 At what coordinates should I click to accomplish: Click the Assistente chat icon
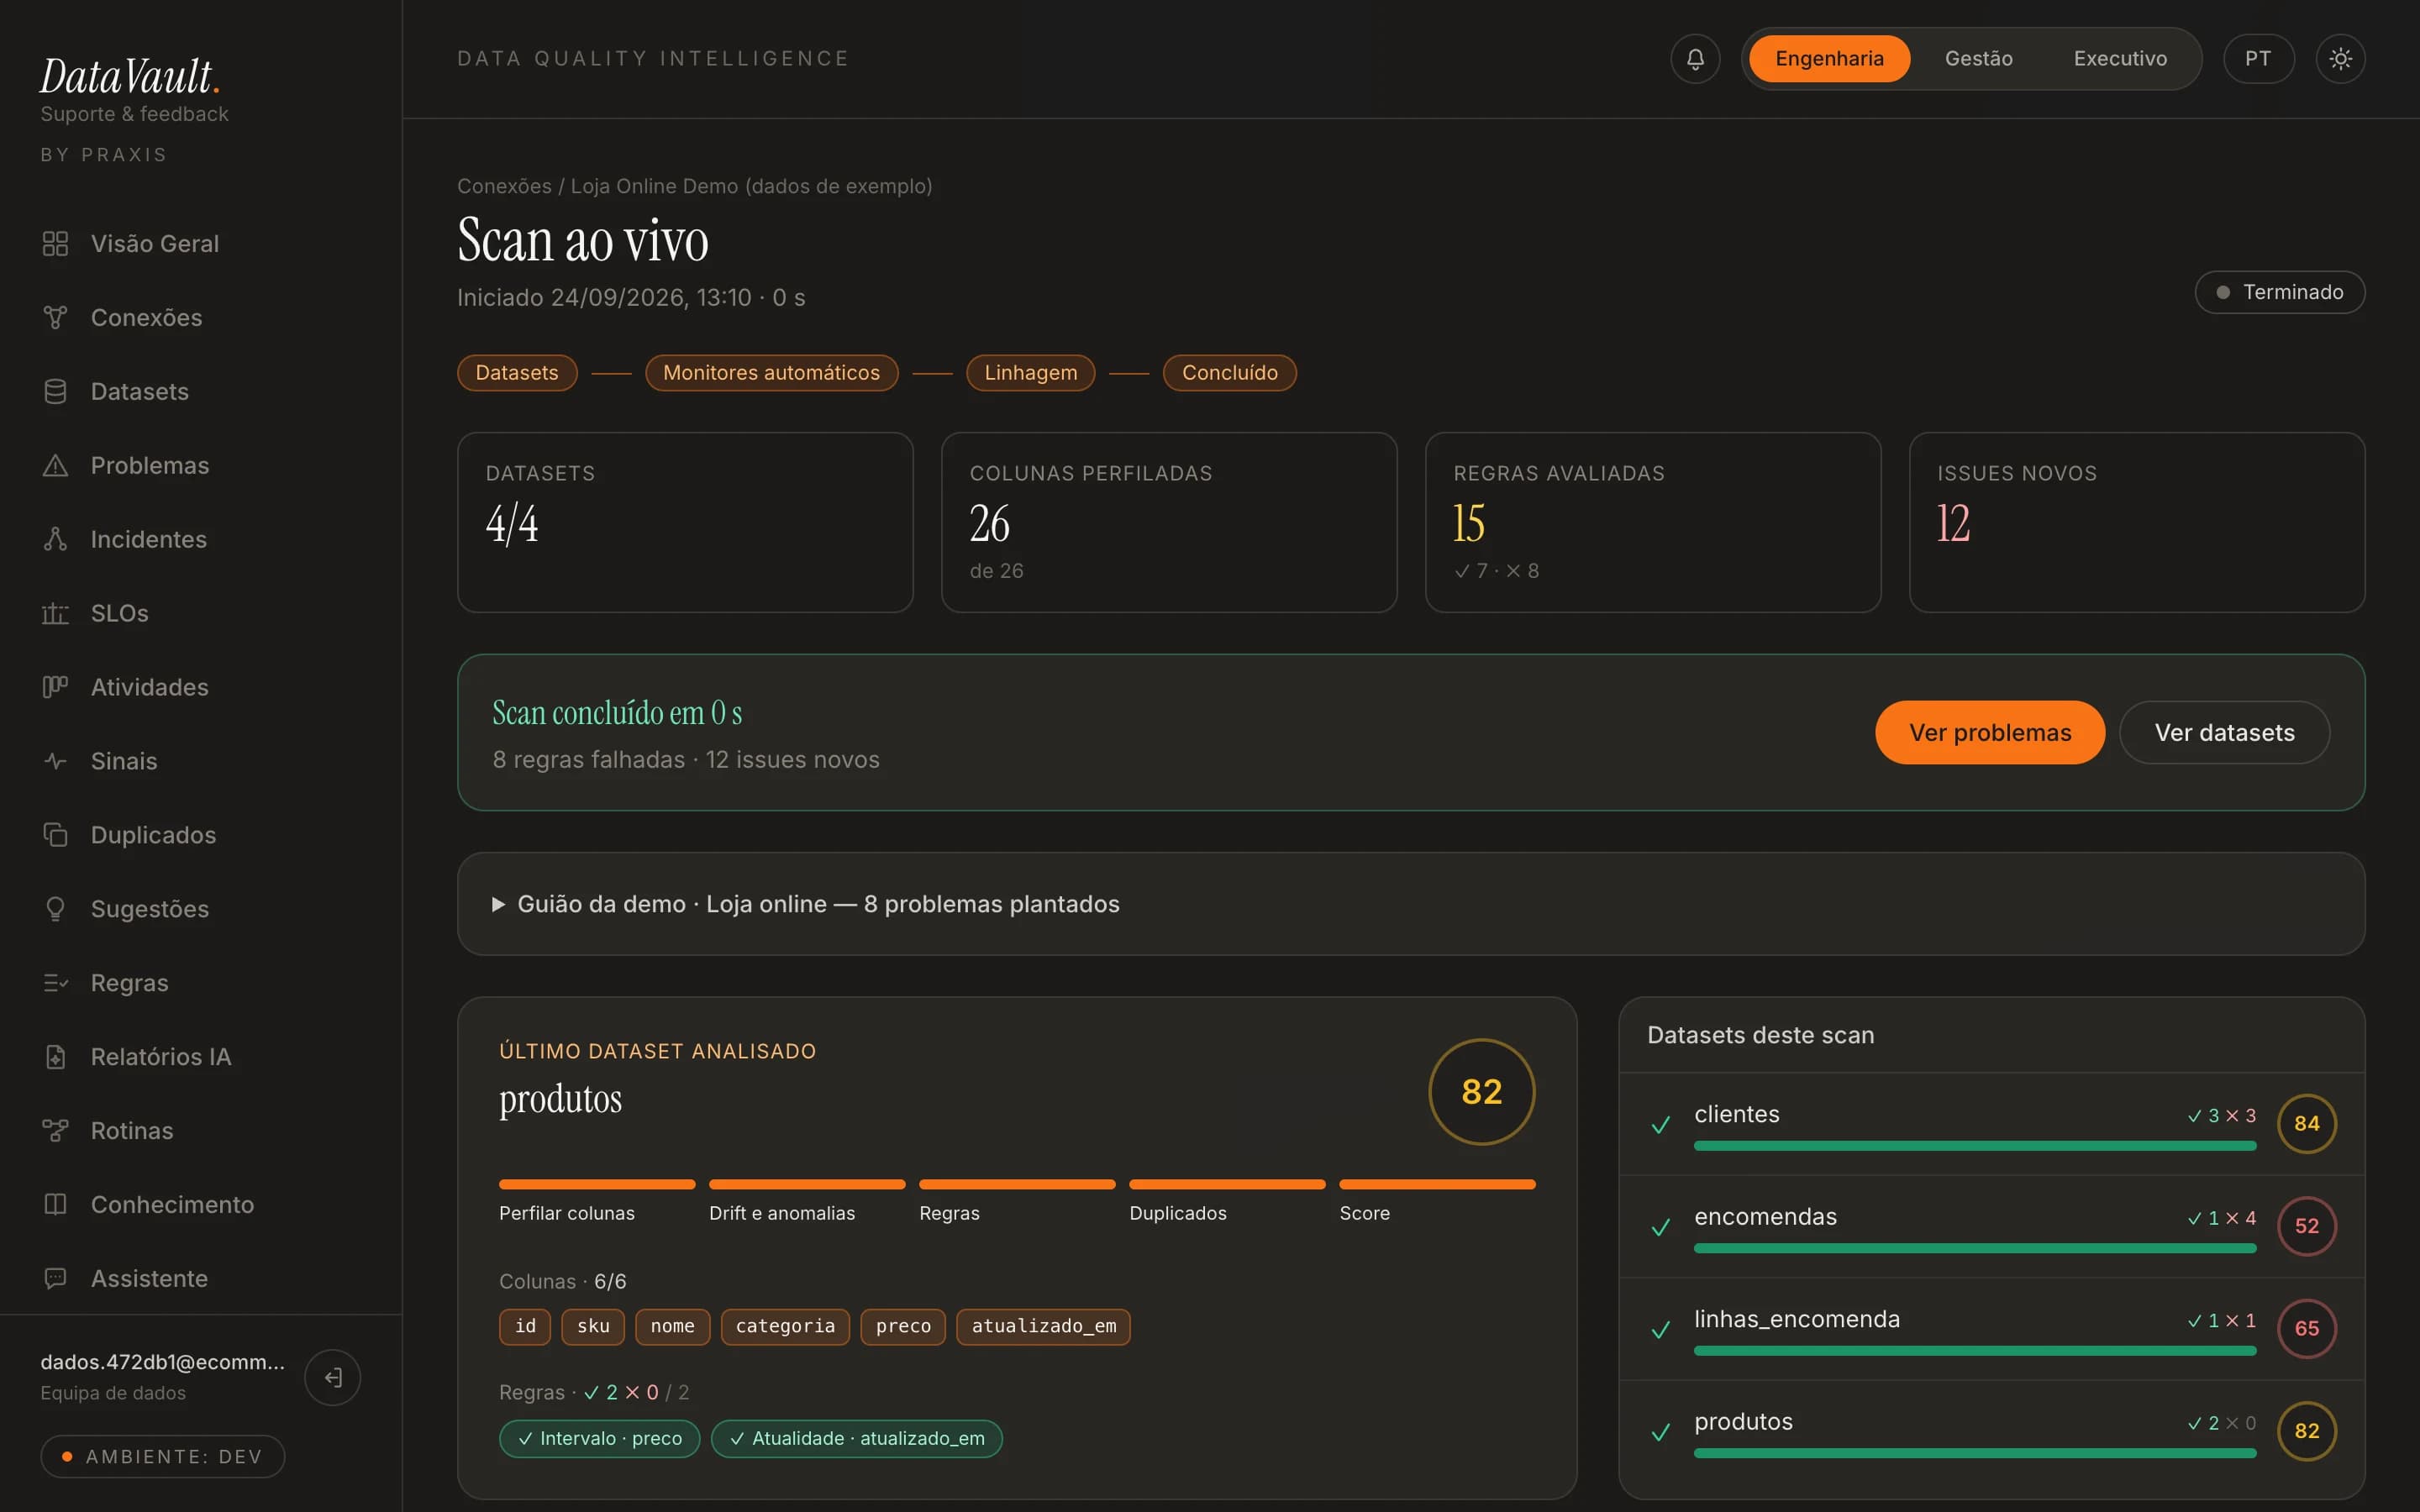(x=55, y=1279)
